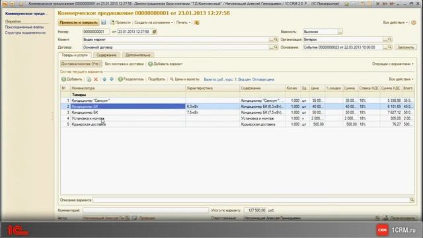423x238 pixels.
Task: Click the Заполнить button
Action: click(406, 47)
